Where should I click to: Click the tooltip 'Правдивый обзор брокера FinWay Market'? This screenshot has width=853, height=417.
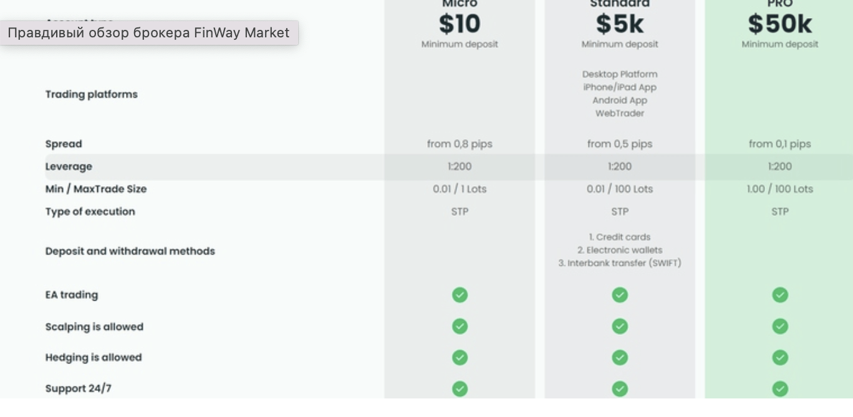click(x=149, y=32)
